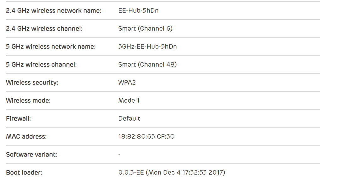Click the Wireless mode label

pos(28,100)
